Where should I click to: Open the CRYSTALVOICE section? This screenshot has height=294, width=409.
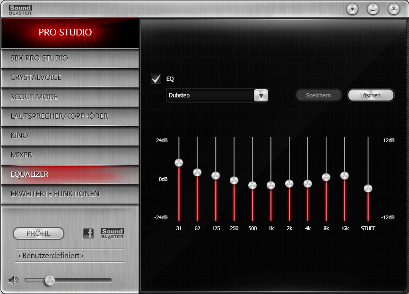70,78
